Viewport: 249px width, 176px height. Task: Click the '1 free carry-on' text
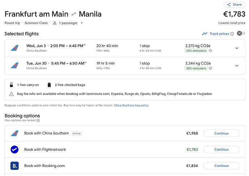click(28, 85)
